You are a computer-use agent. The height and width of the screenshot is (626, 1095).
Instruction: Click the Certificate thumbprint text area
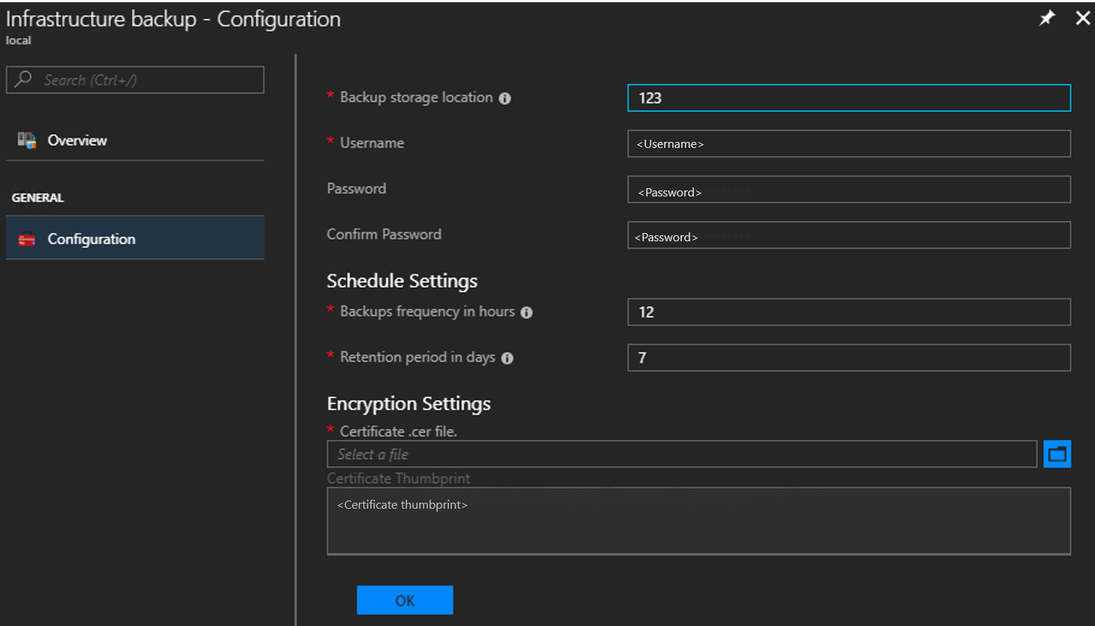point(698,519)
